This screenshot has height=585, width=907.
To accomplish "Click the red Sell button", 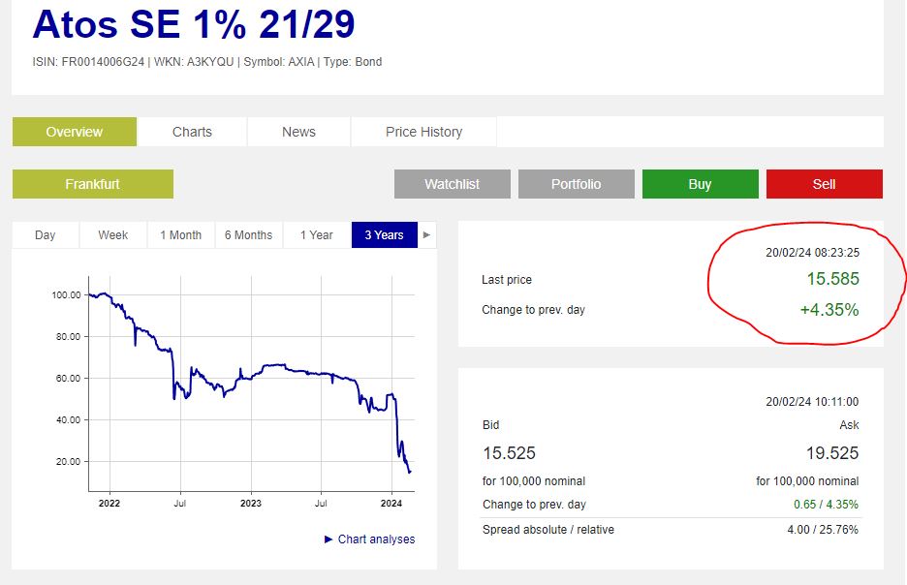I will coord(825,184).
